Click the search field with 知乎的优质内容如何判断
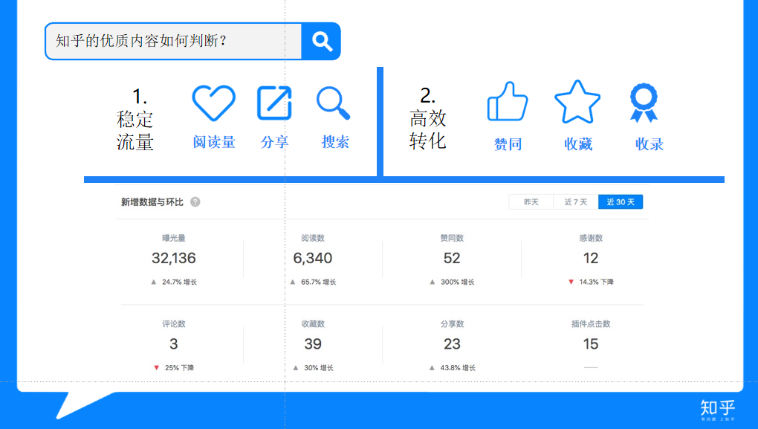Image resolution: width=758 pixels, height=429 pixels. (172, 41)
